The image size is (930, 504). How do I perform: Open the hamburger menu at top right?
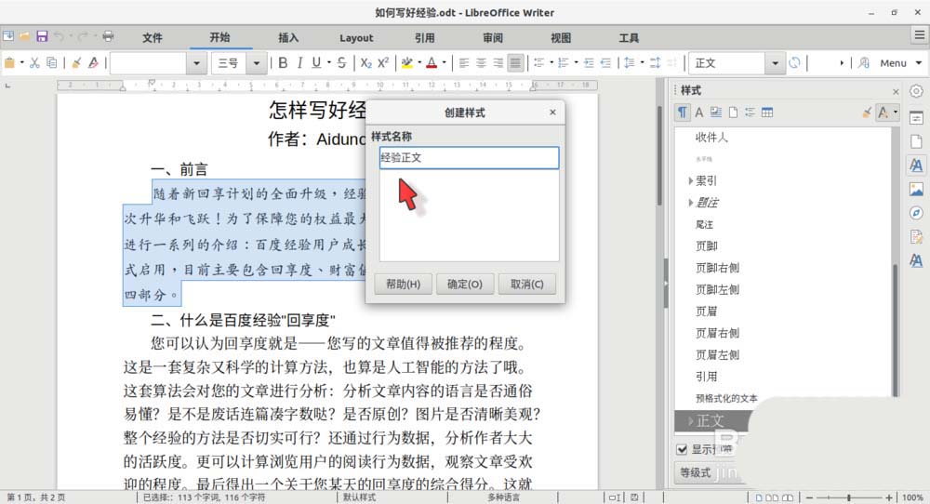pos(919,35)
